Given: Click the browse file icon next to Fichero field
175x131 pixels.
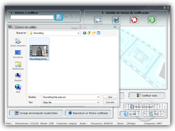Looking at the screenshot, I should click(59, 17).
